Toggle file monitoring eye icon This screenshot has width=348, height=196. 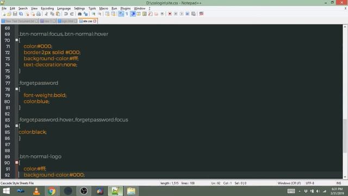pyautogui.click(x=162, y=14)
